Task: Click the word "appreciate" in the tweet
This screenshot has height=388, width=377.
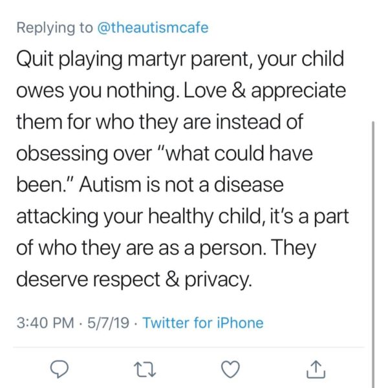Action: pyautogui.click(x=299, y=91)
